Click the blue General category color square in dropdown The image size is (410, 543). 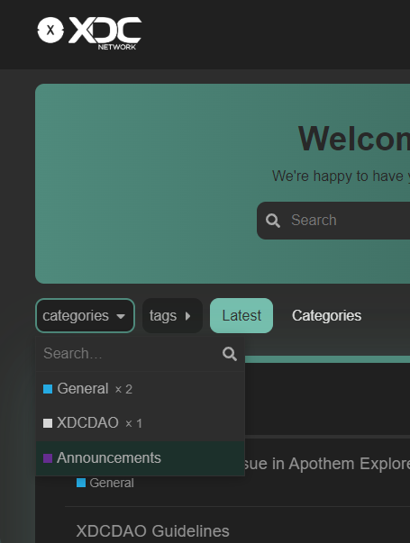pyautogui.click(x=48, y=389)
